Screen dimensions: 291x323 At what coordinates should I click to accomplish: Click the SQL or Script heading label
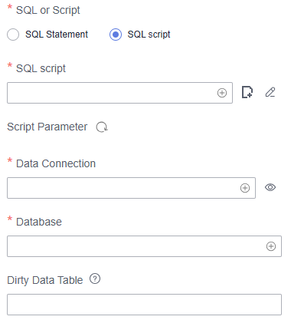48,10
